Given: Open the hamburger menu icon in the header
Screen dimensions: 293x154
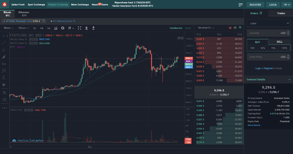Looking at the screenshot, I should pyautogui.click(x=241, y=5).
